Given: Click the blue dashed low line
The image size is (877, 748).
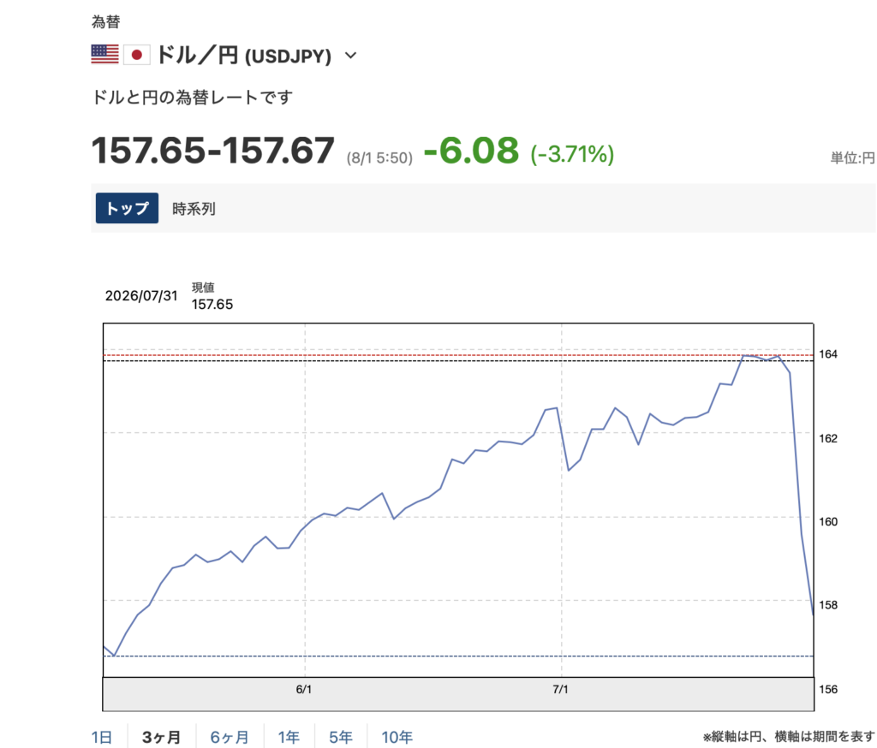Looking at the screenshot, I should 458,656.
